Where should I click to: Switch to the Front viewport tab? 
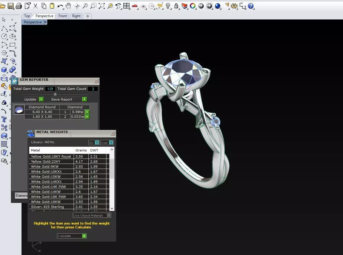(x=63, y=16)
